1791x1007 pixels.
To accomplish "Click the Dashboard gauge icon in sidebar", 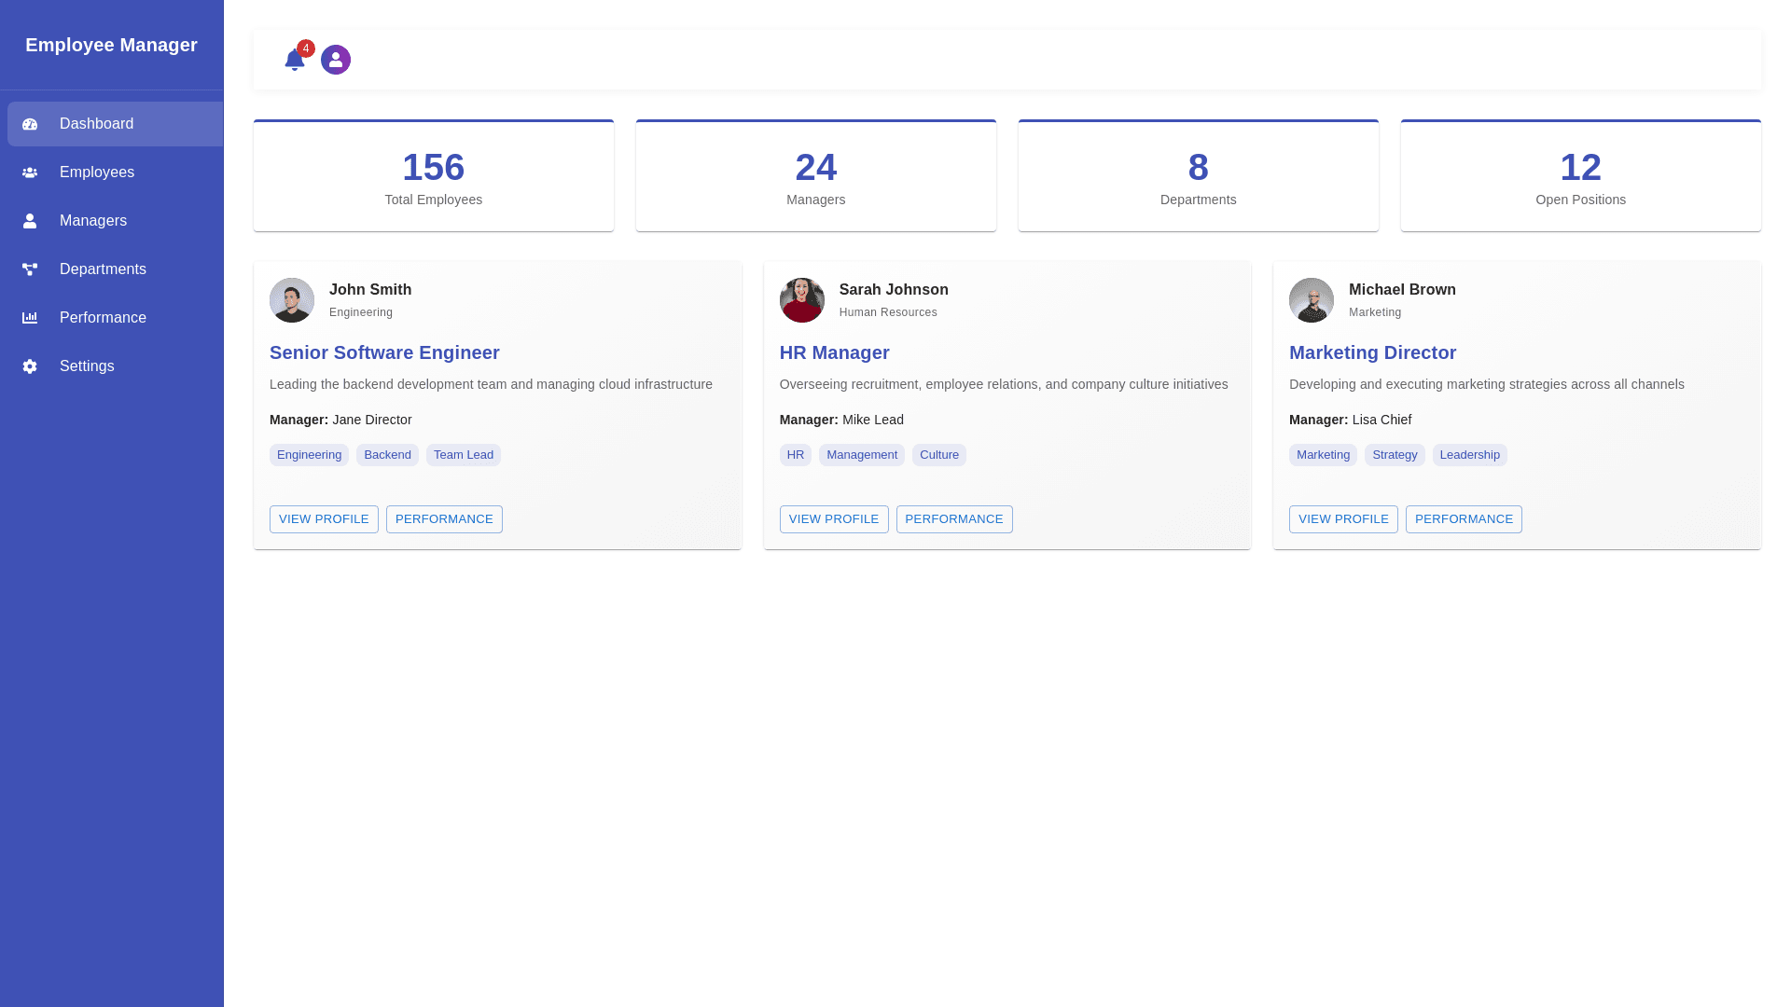I will click(x=30, y=124).
